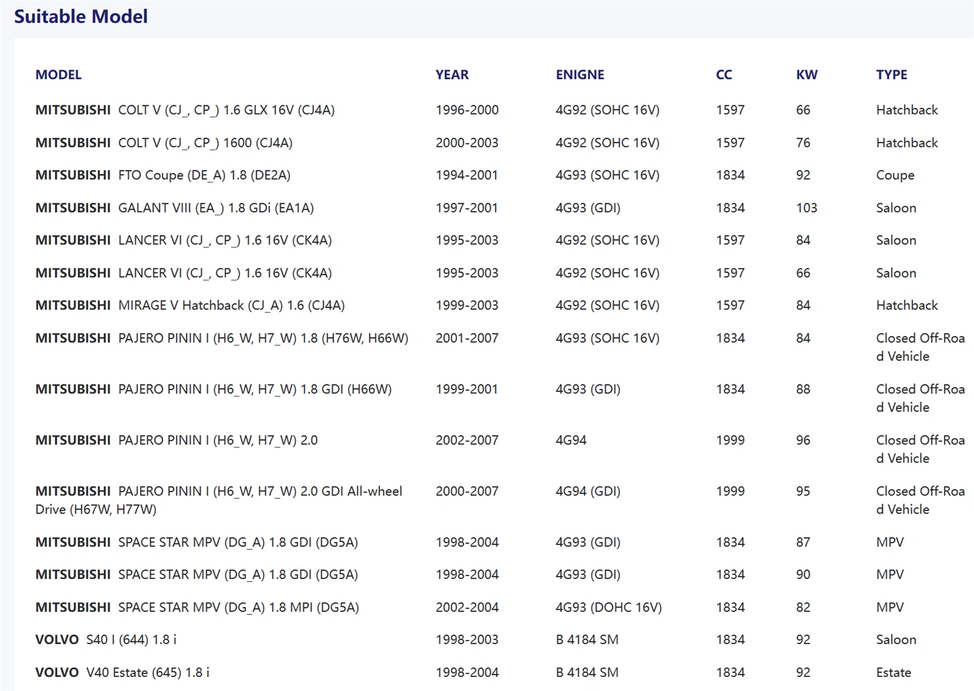Click year range 1996-2000
This screenshot has height=691, width=974.
(x=467, y=110)
